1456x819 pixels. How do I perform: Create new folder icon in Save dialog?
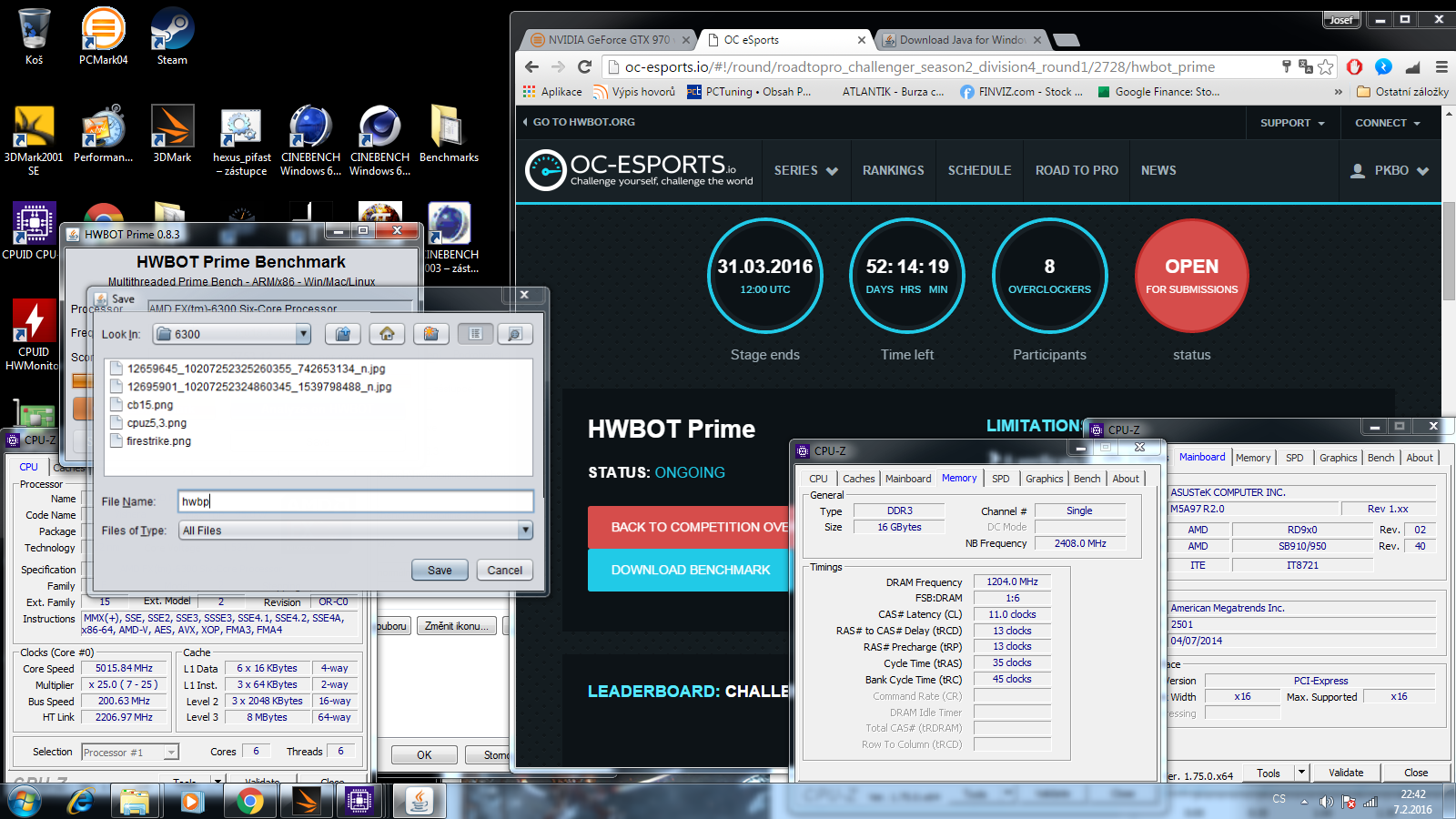click(x=431, y=334)
